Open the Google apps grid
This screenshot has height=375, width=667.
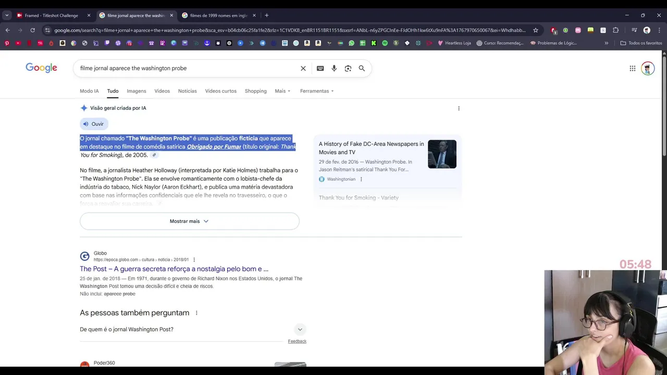pyautogui.click(x=632, y=68)
